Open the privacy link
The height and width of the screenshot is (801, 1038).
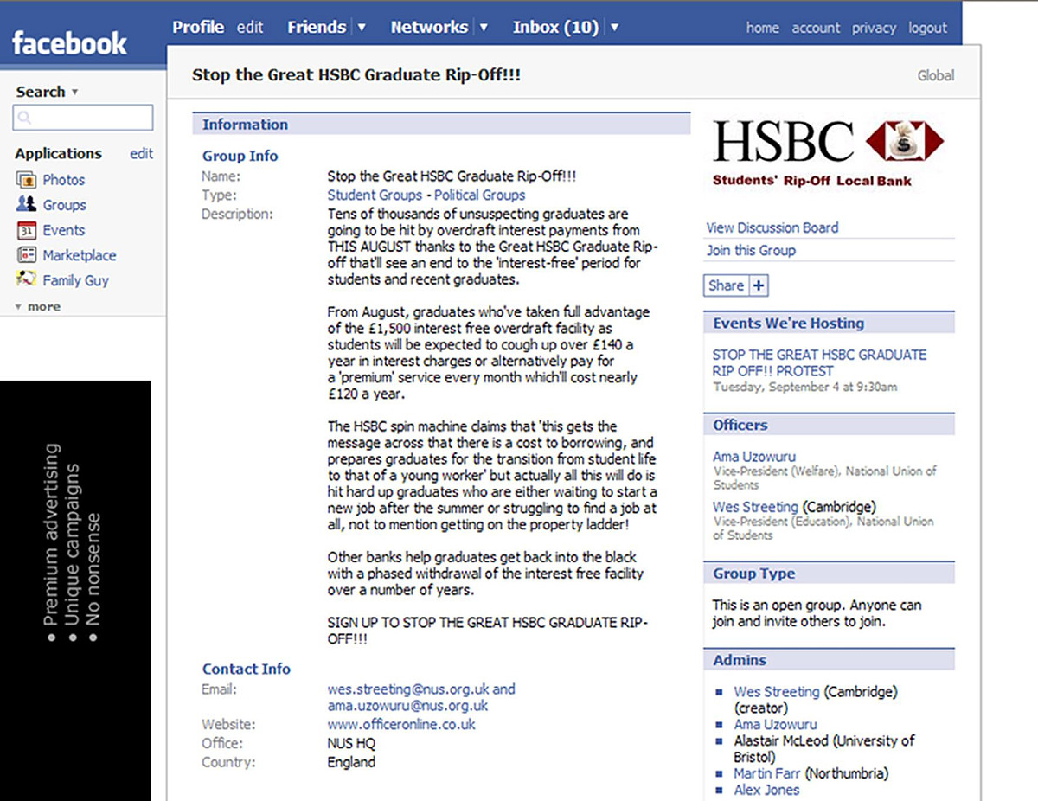[874, 28]
